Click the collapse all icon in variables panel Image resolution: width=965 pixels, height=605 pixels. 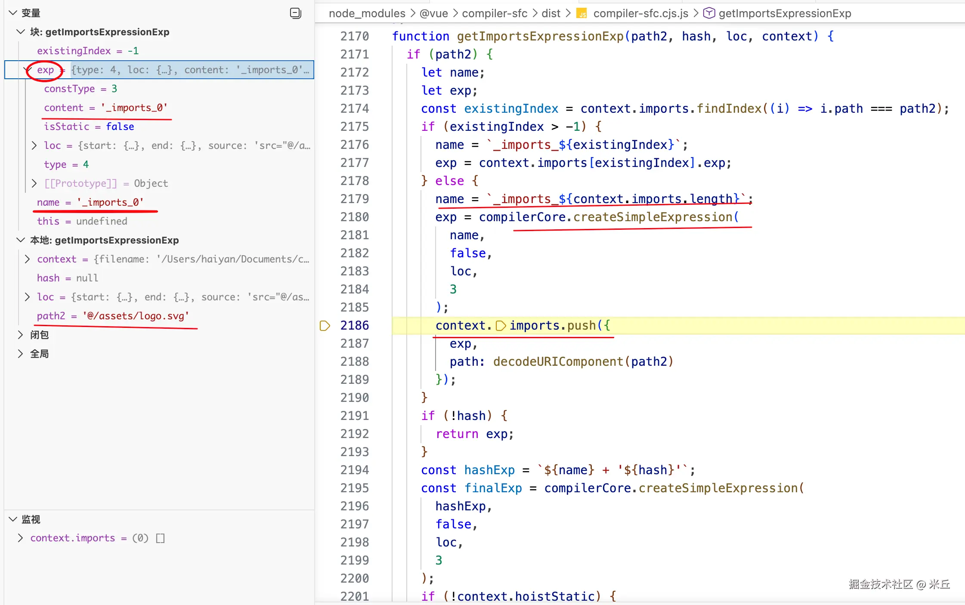(x=295, y=13)
